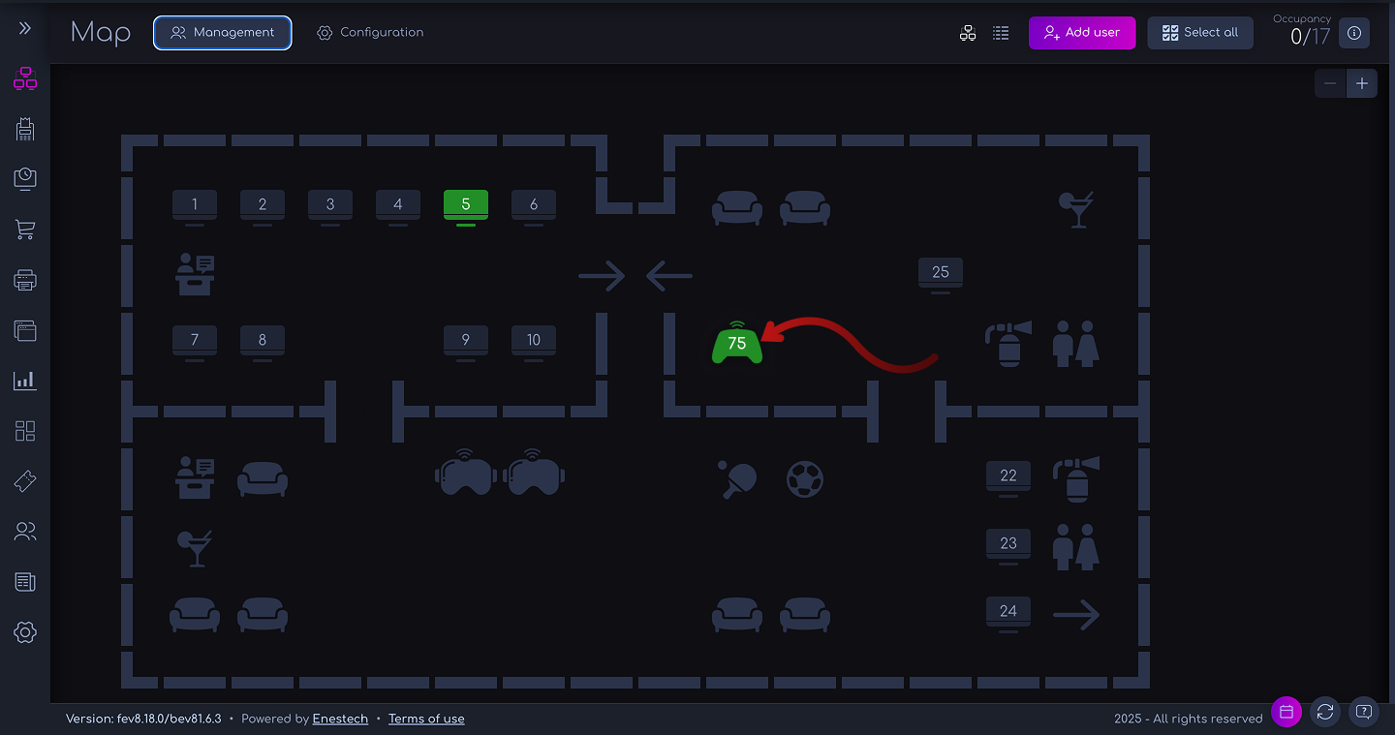Click the soccer ball icon
The width and height of the screenshot is (1395, 735).
805,478
